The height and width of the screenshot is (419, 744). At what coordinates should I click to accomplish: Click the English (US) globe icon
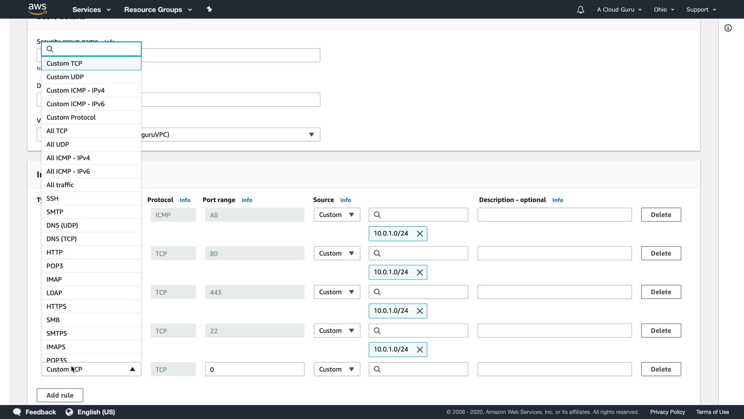(x=69, y=412)
